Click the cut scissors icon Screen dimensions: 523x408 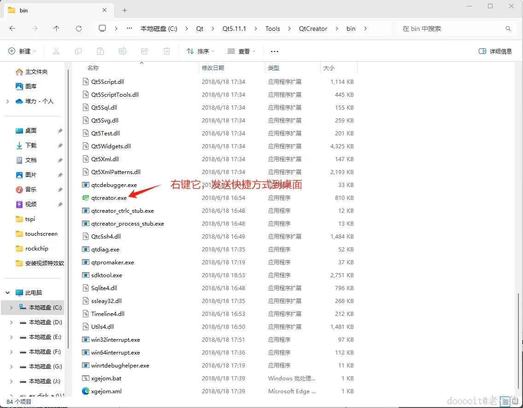click(x=56, y=51)
